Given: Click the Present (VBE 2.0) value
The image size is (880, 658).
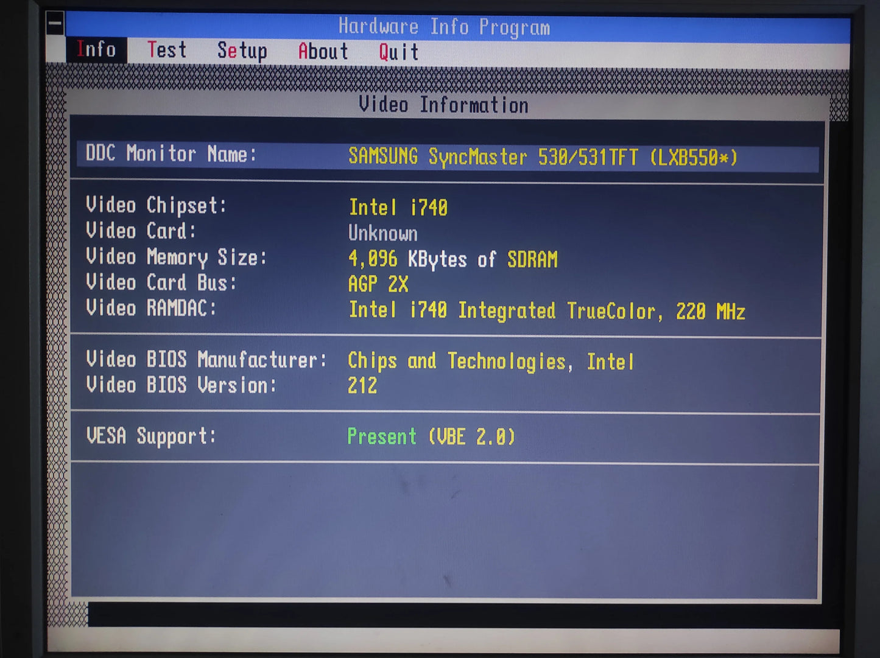Looking at the screenshot, I should point(431,436).
